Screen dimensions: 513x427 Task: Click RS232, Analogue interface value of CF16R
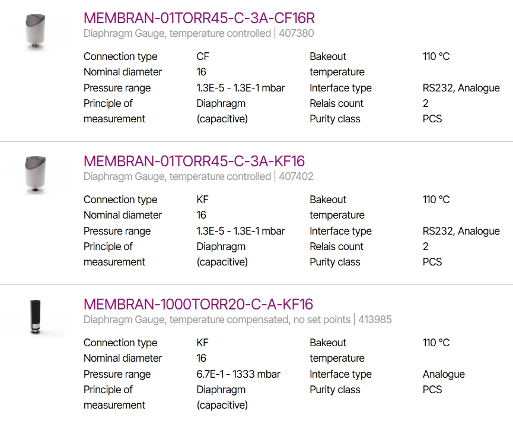pos(461,88)
